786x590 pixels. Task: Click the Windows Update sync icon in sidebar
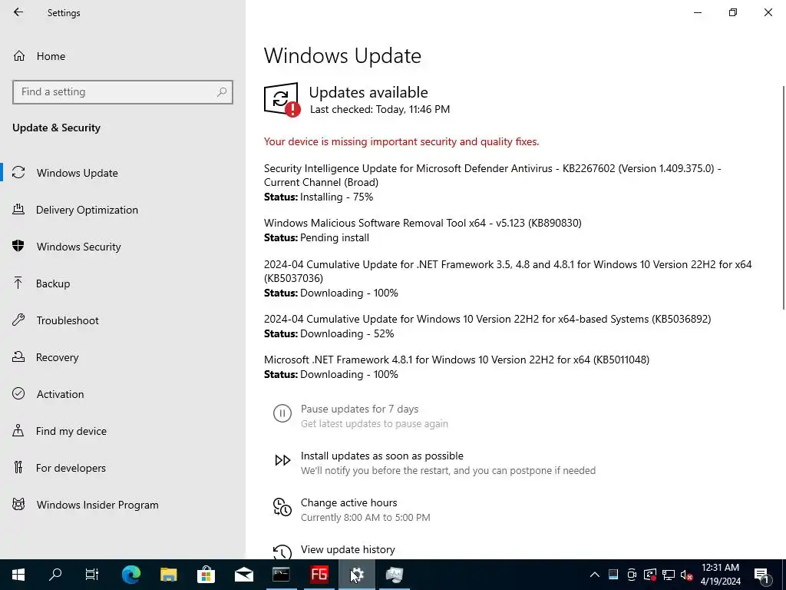[x=18, y=173]
